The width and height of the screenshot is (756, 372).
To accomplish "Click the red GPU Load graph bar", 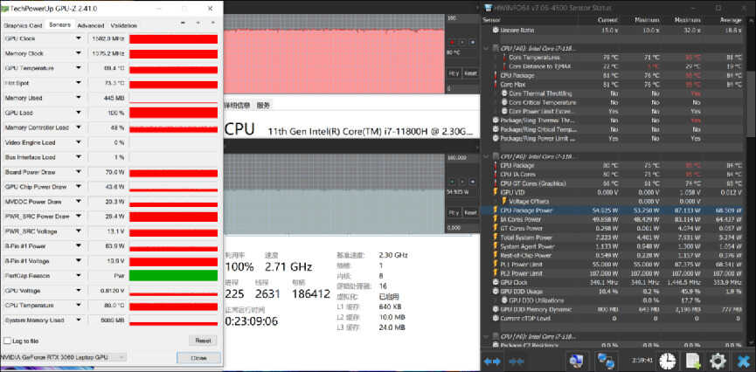I will [x=174, y=113].
